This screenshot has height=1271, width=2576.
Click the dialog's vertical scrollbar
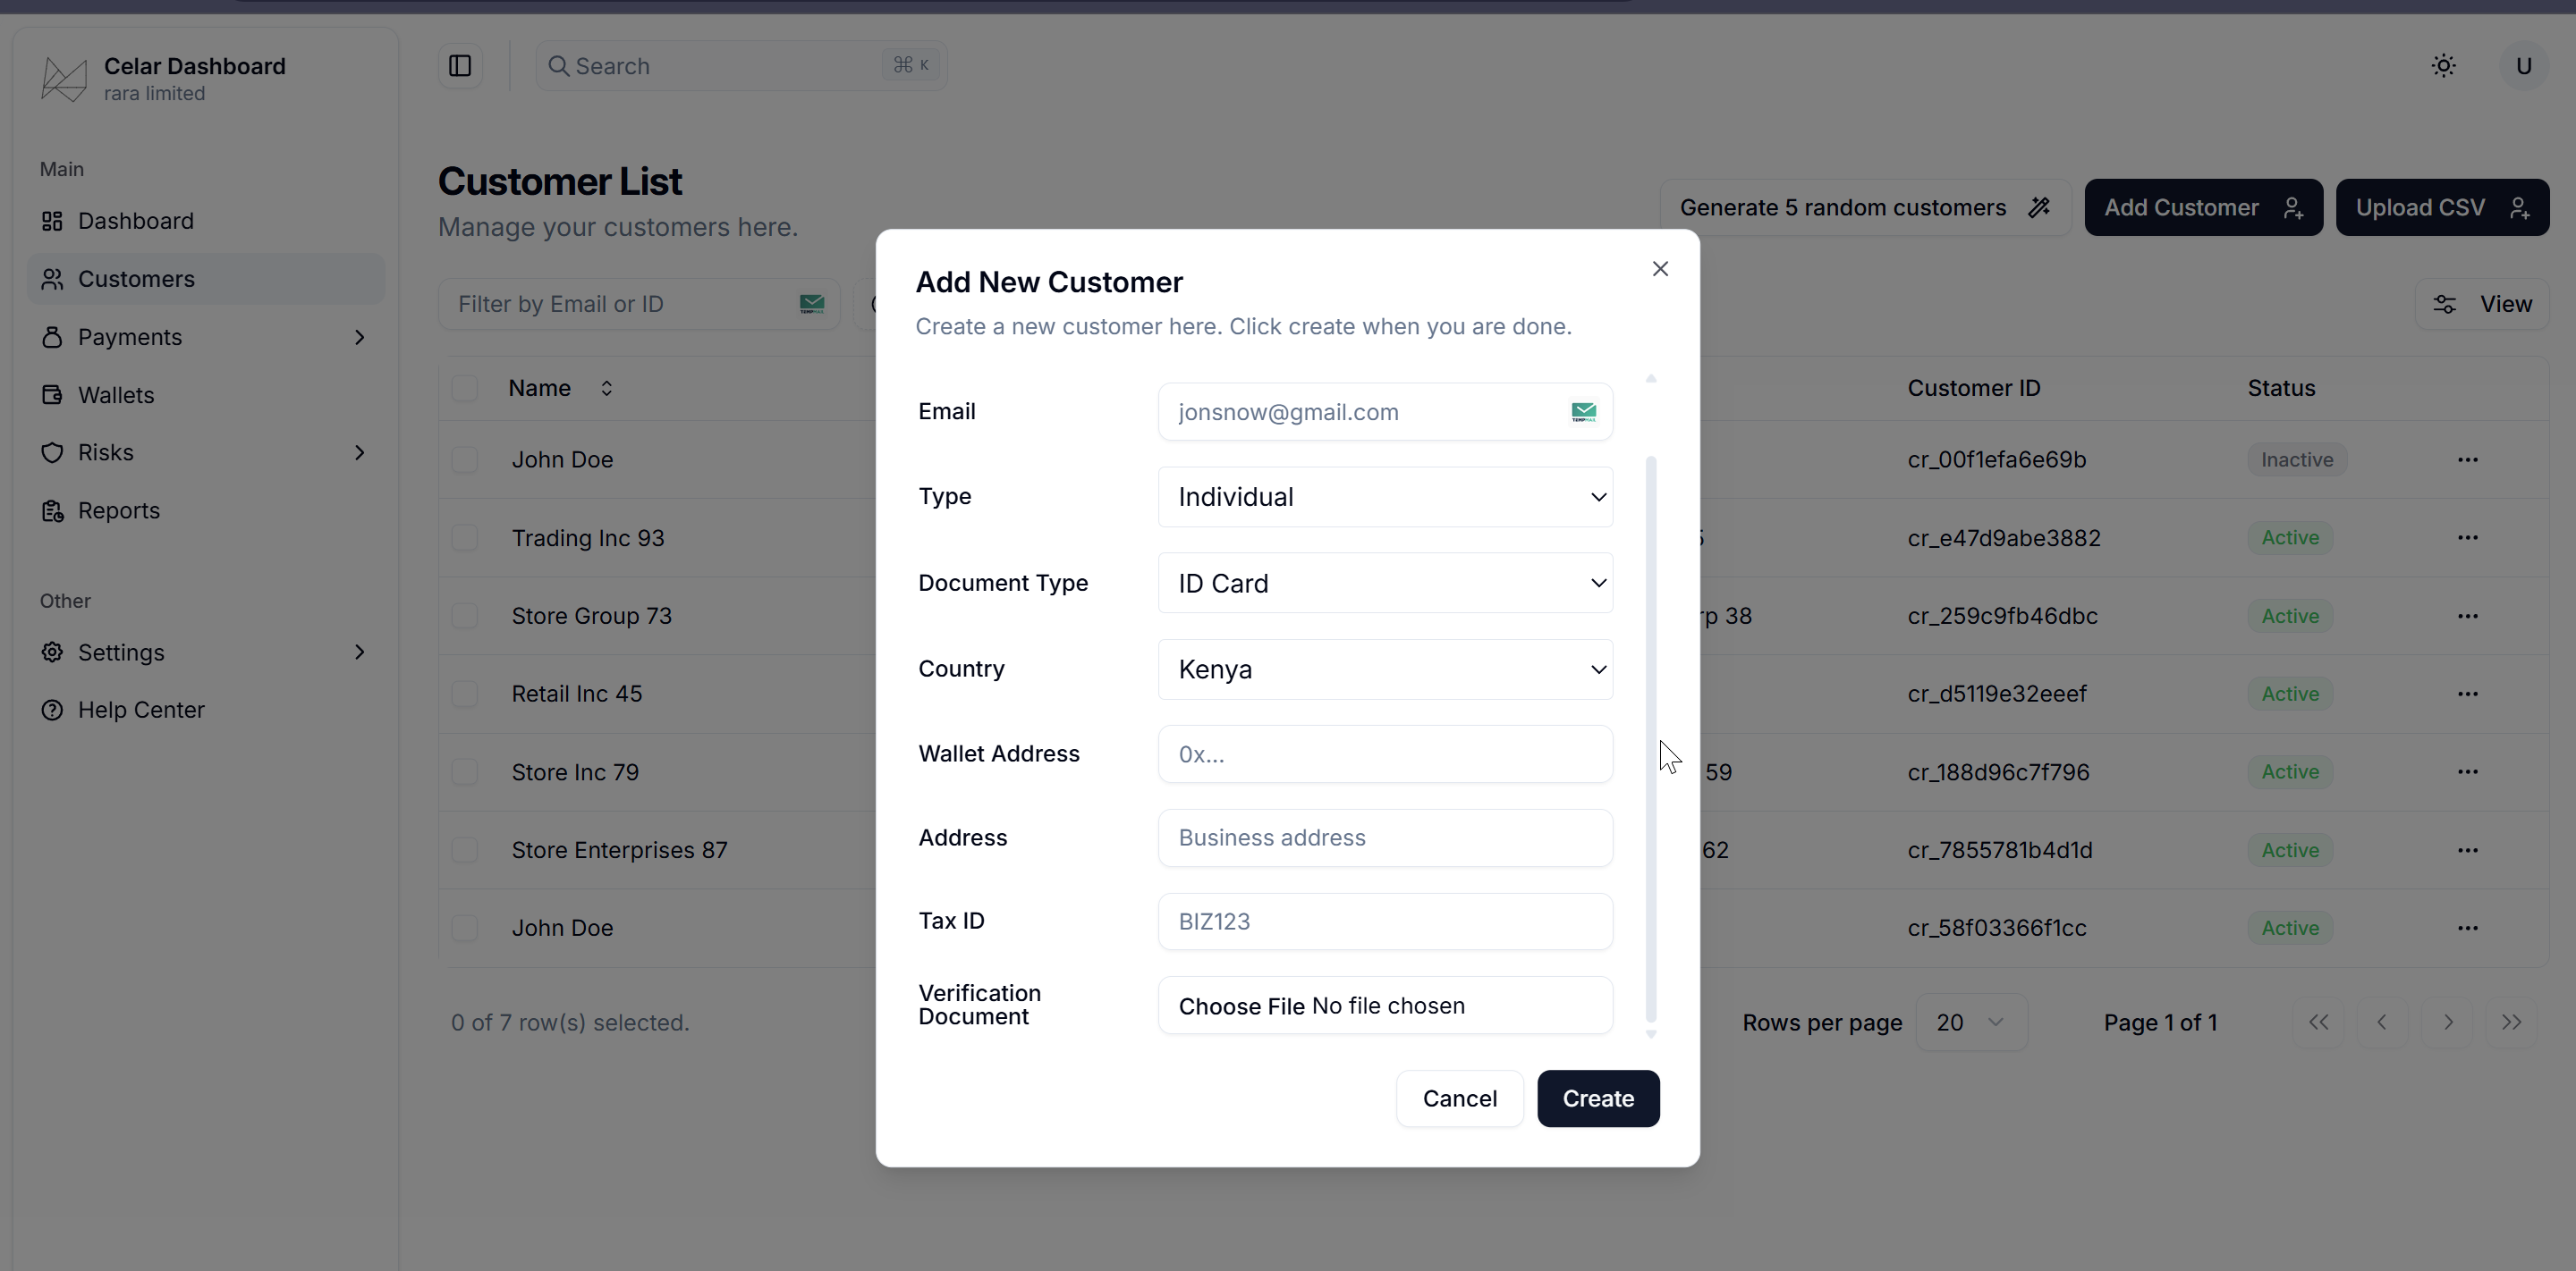point(1650,739)
